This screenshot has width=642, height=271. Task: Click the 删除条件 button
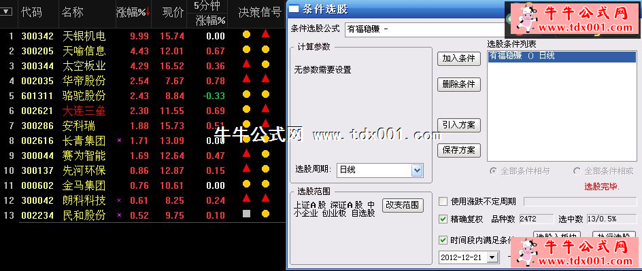click(x=458, y=84)
